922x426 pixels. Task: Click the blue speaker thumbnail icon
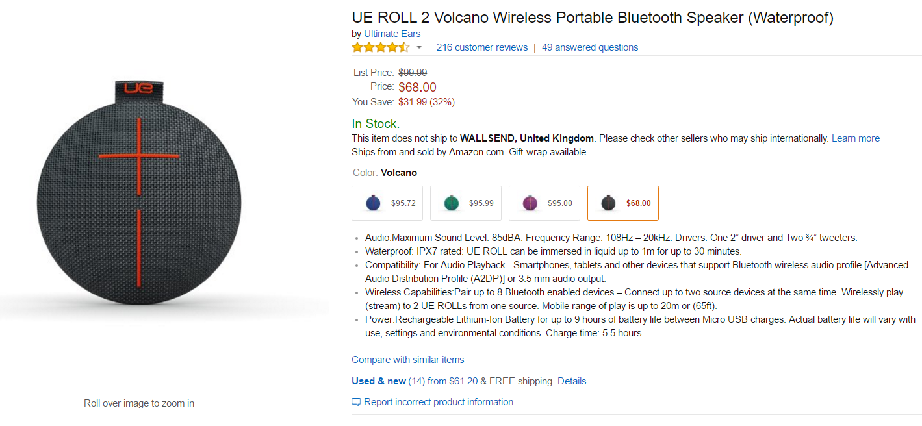(373, 203)
